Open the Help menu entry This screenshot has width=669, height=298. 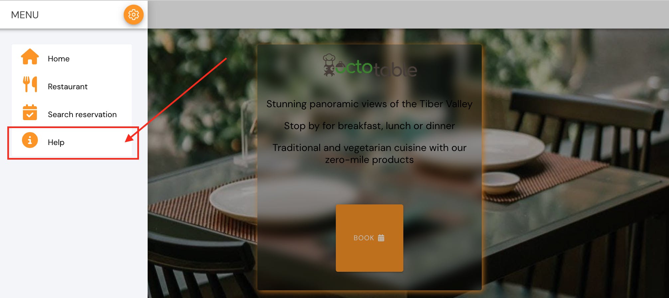click(72, 142)
